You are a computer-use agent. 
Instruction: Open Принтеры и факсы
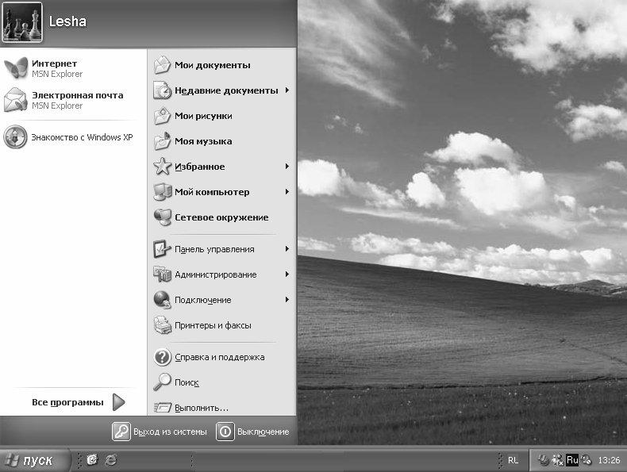click(x=213, y=325)
